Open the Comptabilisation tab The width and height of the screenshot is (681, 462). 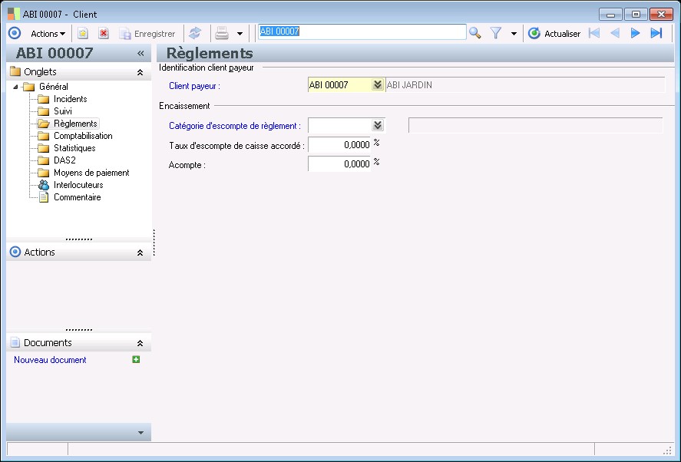tap(83, 136)
